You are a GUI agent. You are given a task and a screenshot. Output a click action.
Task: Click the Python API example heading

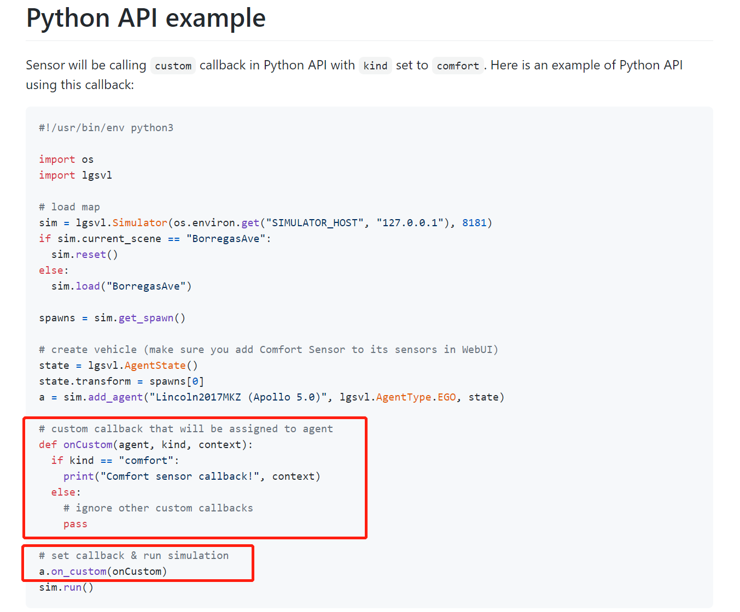(x=145, y=18)
